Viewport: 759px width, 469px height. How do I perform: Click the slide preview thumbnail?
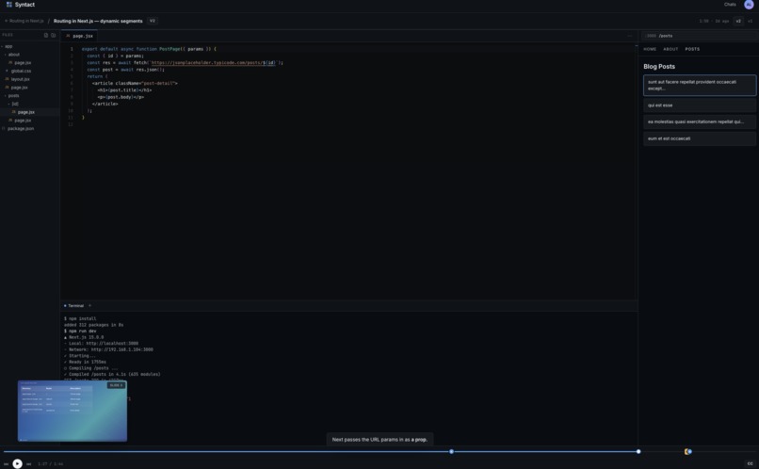coord(73,411)
